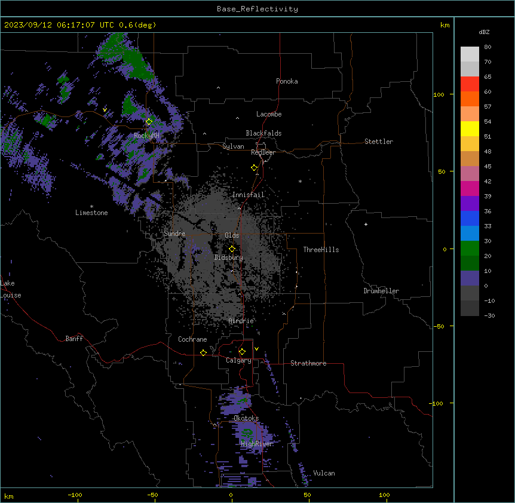Select the Stettler label

pos(378,142)
